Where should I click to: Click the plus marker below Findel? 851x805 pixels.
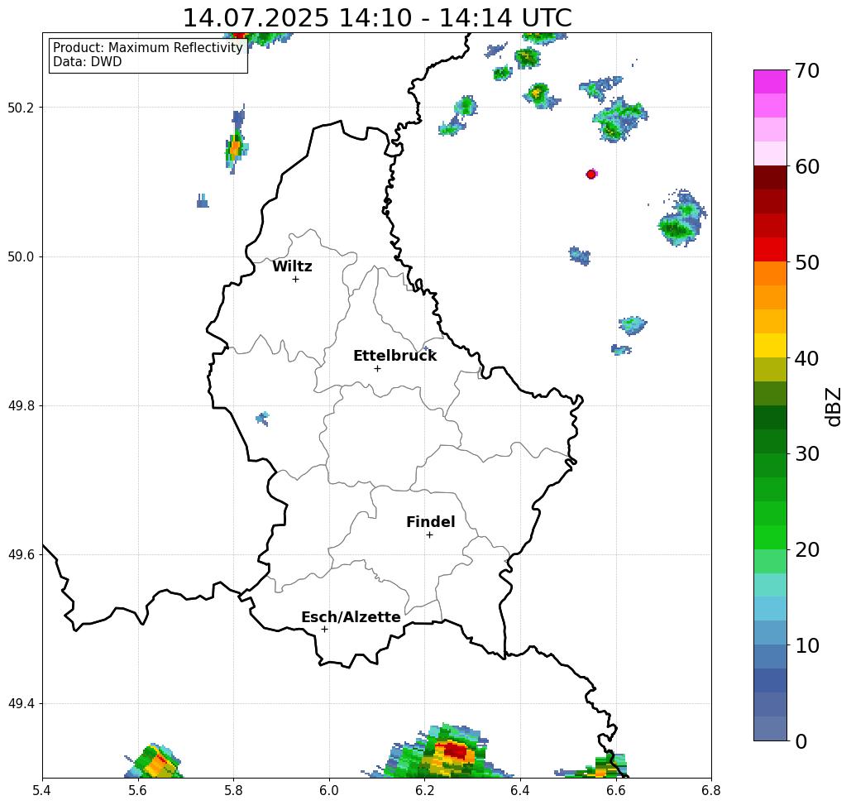tap(429, 534)
